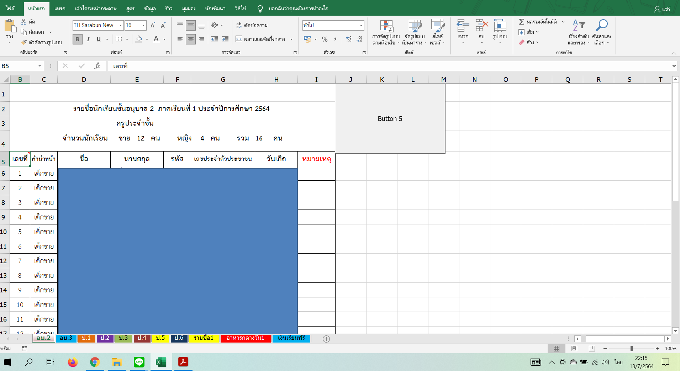Open the font size dropdown
Screen dimensions: 680x371
click(x=143, y=25)
